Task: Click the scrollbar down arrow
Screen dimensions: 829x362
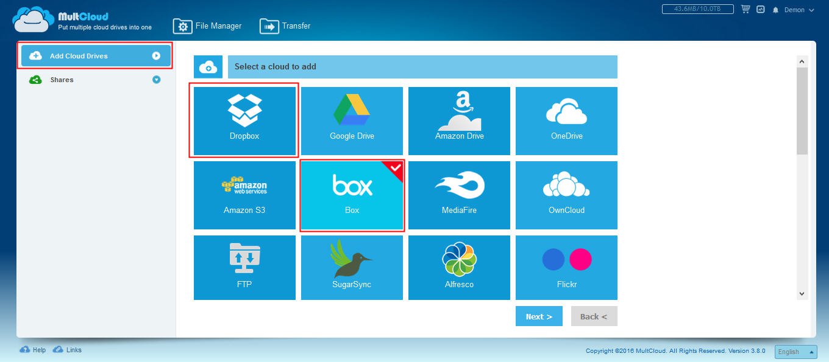Action: (802, 294)
